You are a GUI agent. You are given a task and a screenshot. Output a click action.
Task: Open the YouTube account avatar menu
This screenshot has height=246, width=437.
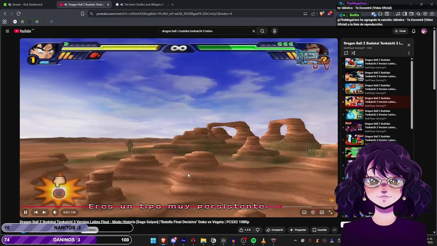tap(424, 31)
